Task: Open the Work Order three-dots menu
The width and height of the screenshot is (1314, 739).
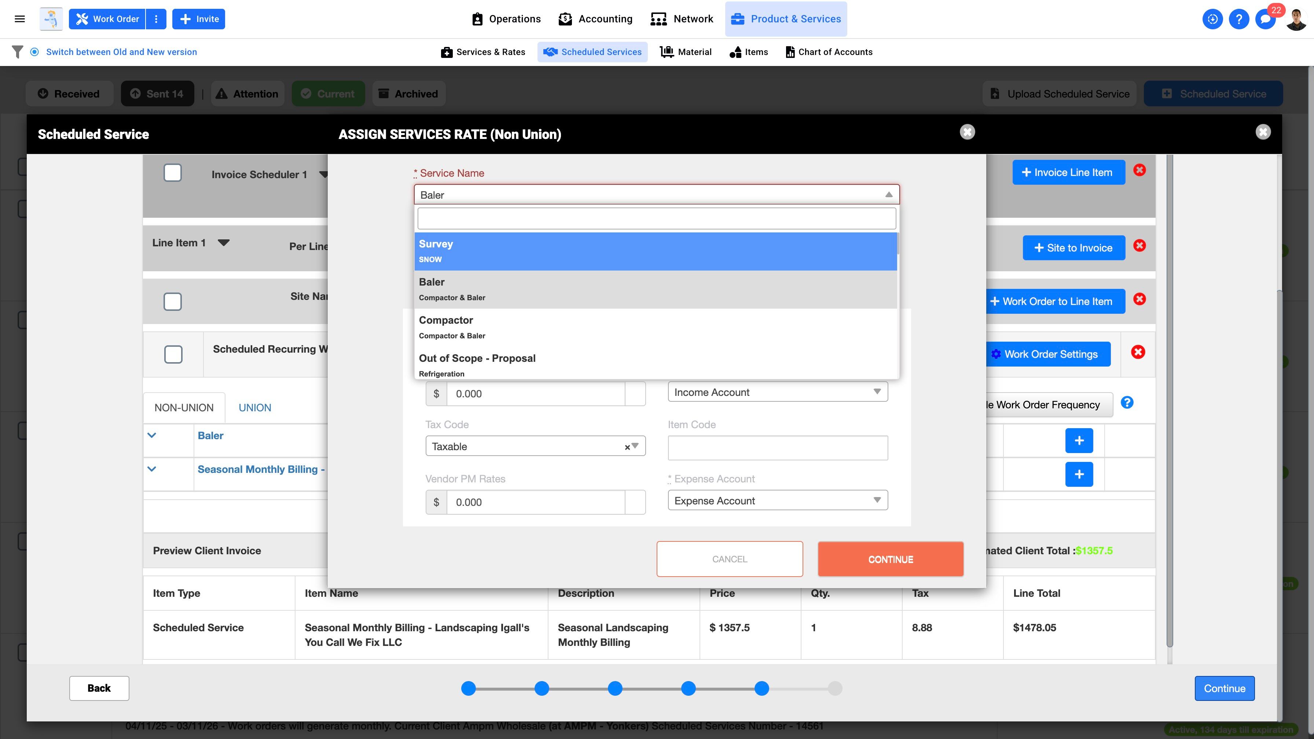Action: click(156, 19)
